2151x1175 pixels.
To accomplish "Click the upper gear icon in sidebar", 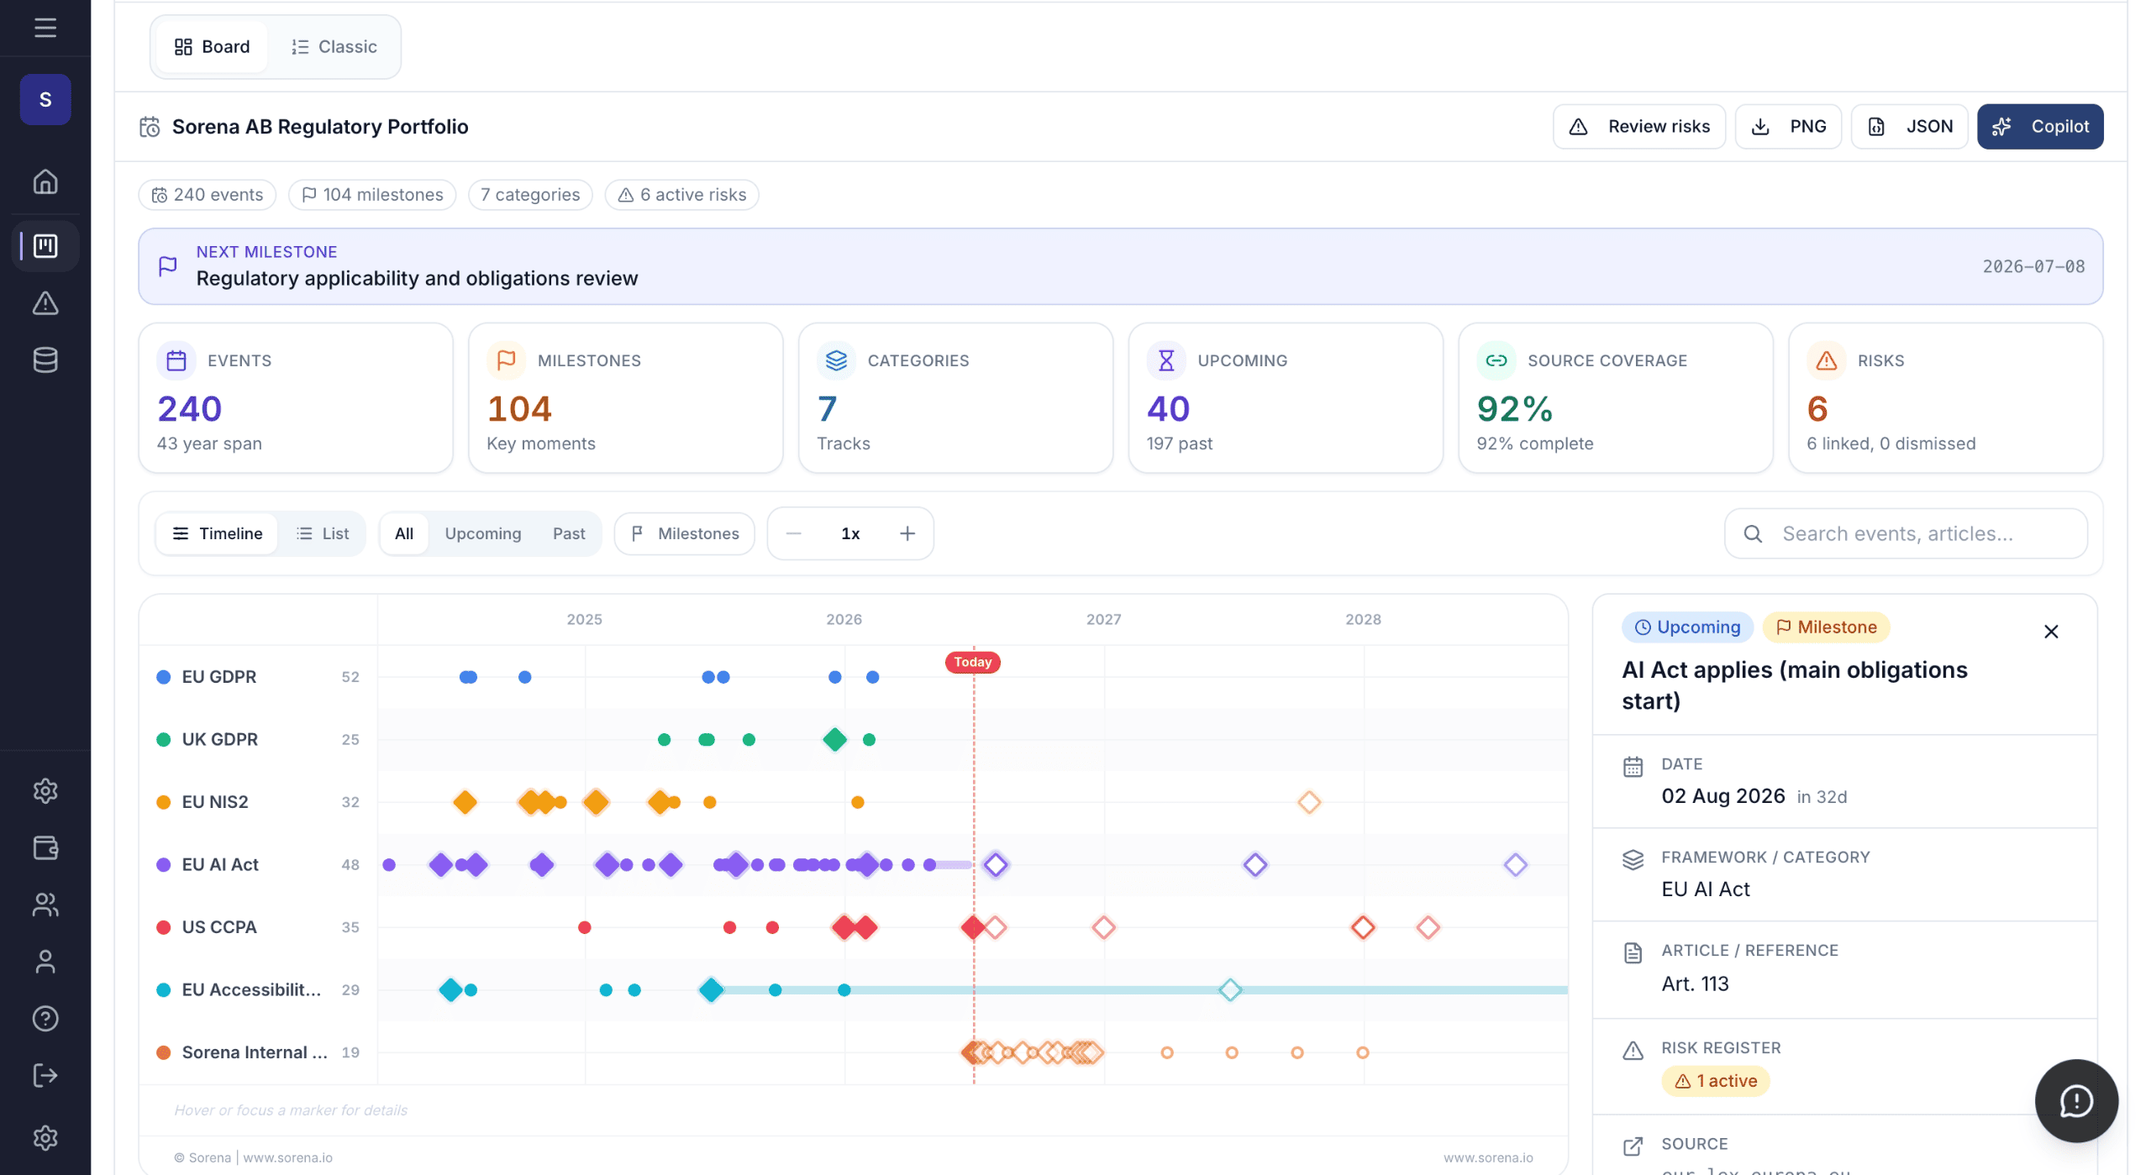I will 45,790.
